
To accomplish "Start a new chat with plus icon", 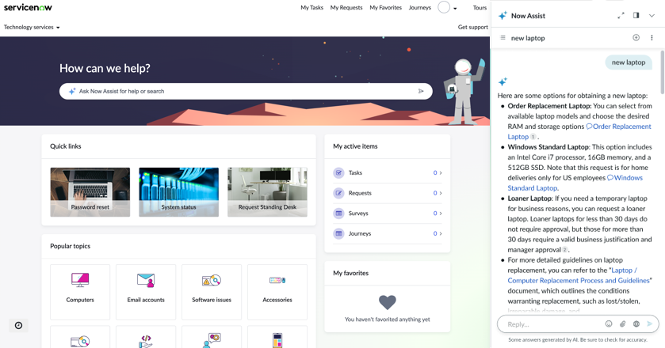I will tap(636, 38).
